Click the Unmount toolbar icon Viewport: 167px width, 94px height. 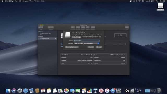pyautogui.click(x=93, y=27)
